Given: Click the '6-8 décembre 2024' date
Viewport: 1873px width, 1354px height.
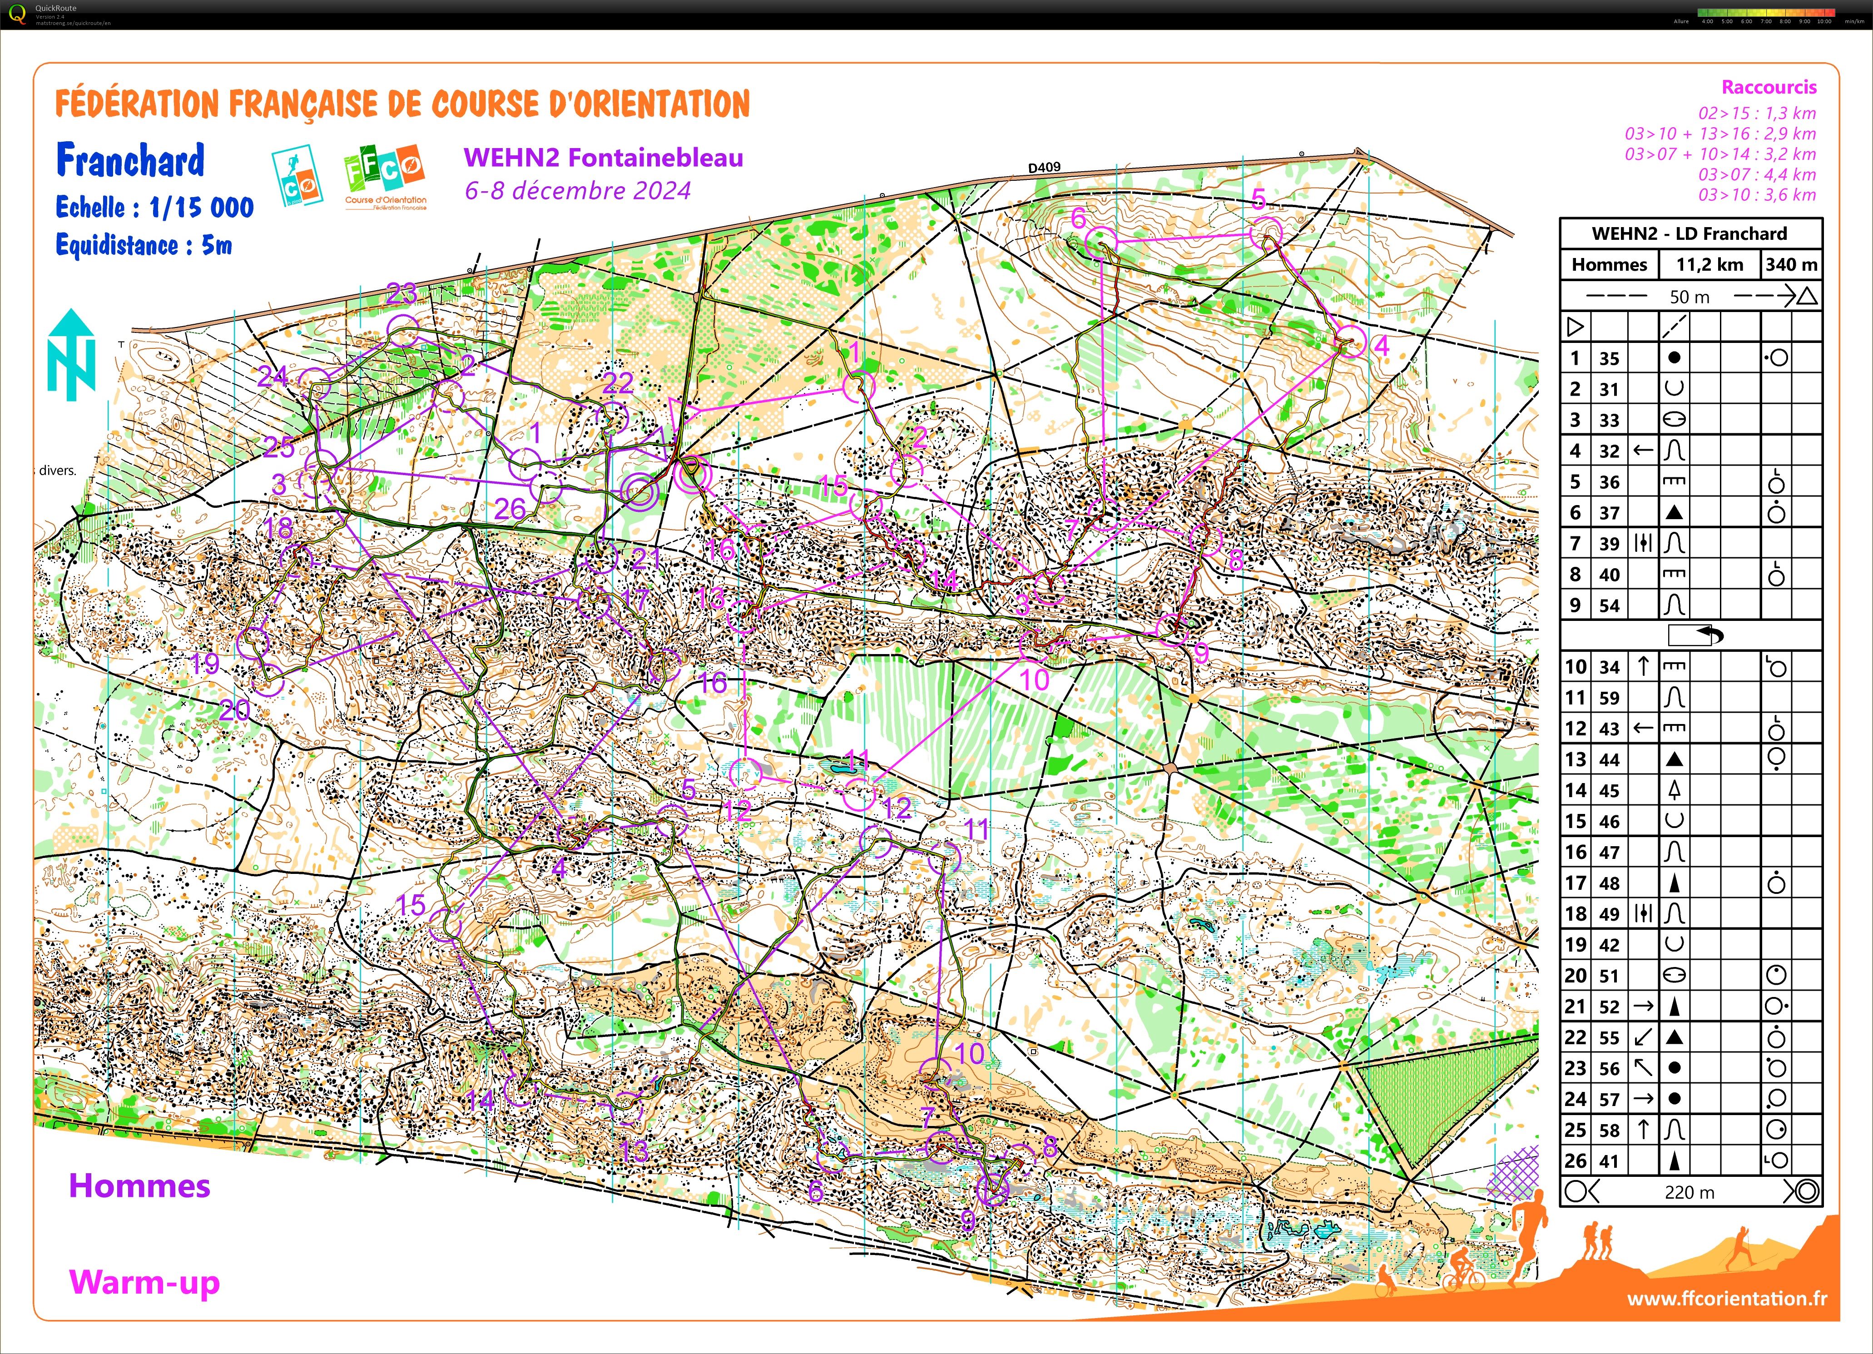Looking at the screenshot, I should [577, 191].
